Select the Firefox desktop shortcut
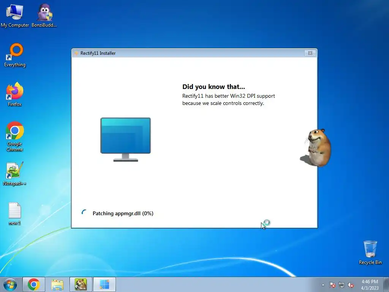Viewport: 389px width, 292px height. coord(15,94)
